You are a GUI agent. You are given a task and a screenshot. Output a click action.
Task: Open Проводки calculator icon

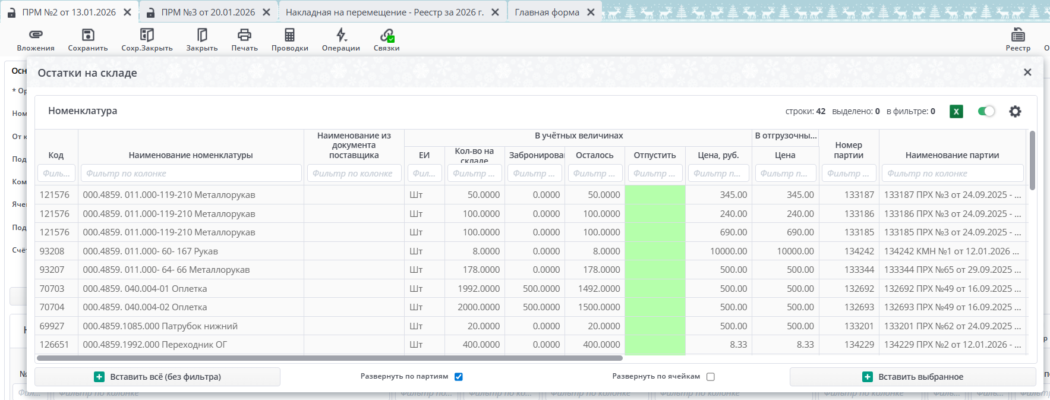click(289, 35)
